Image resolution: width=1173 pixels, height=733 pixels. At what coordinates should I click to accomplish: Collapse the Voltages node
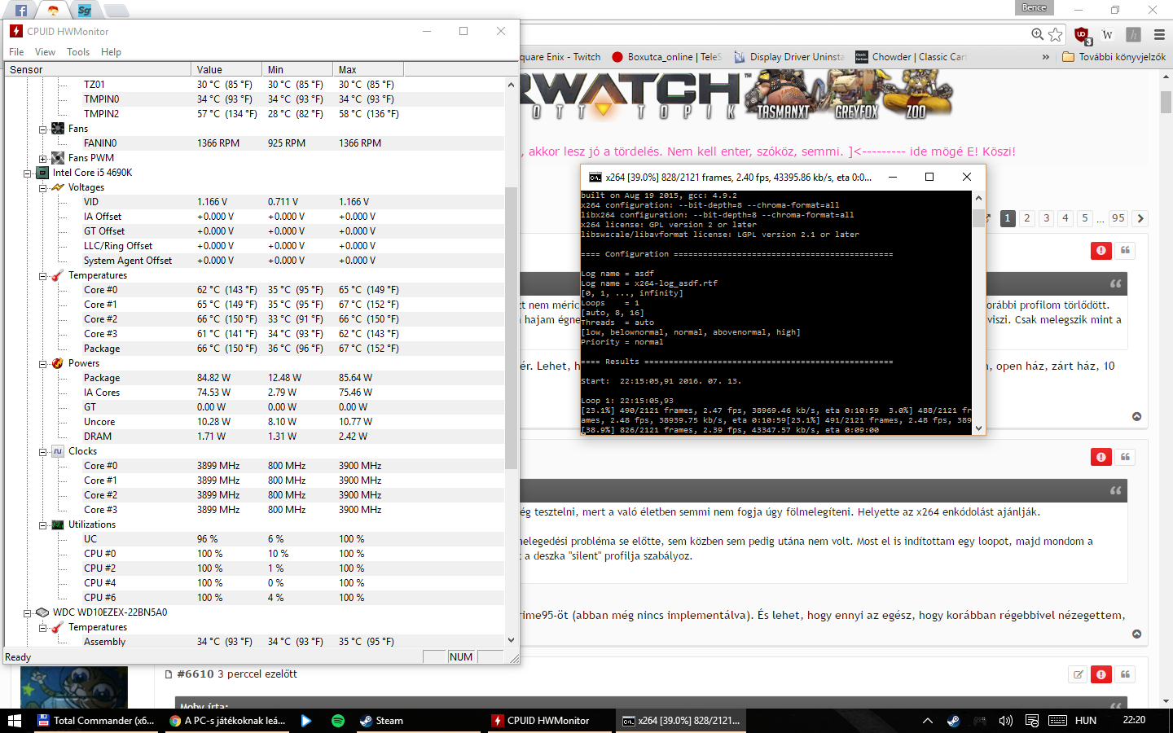tap(42, 187)
